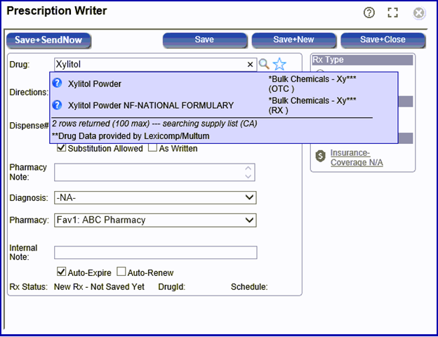Click the fullscreen expand icon in header
The height and width of the screenshot is (337, 438).
click(x=393, y=13)
